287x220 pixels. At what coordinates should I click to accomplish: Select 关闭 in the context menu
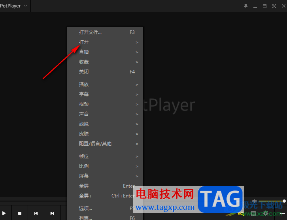(105, 72)
